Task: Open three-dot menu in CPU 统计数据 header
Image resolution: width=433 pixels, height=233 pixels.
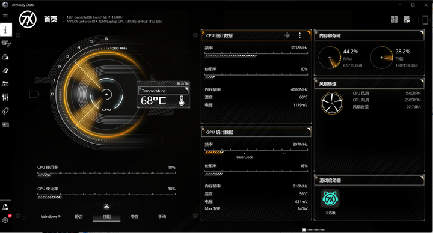Action: [299, 35]
